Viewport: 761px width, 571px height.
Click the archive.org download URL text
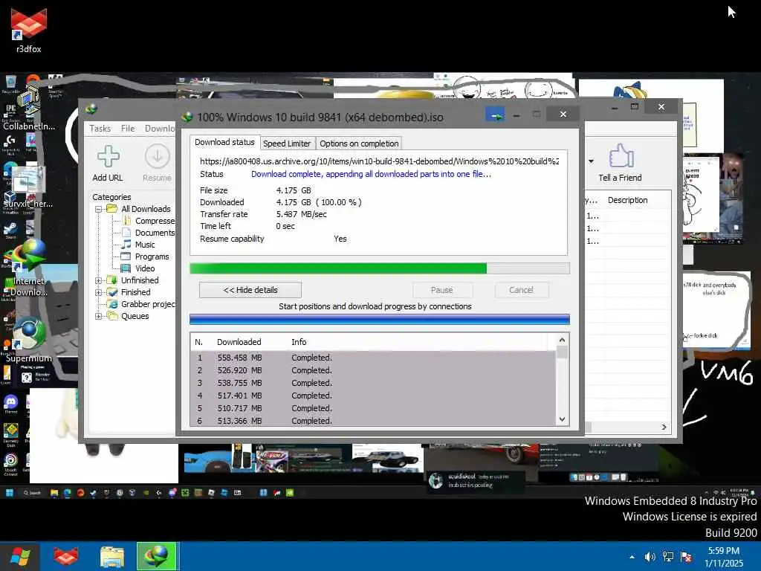[380, 161]
